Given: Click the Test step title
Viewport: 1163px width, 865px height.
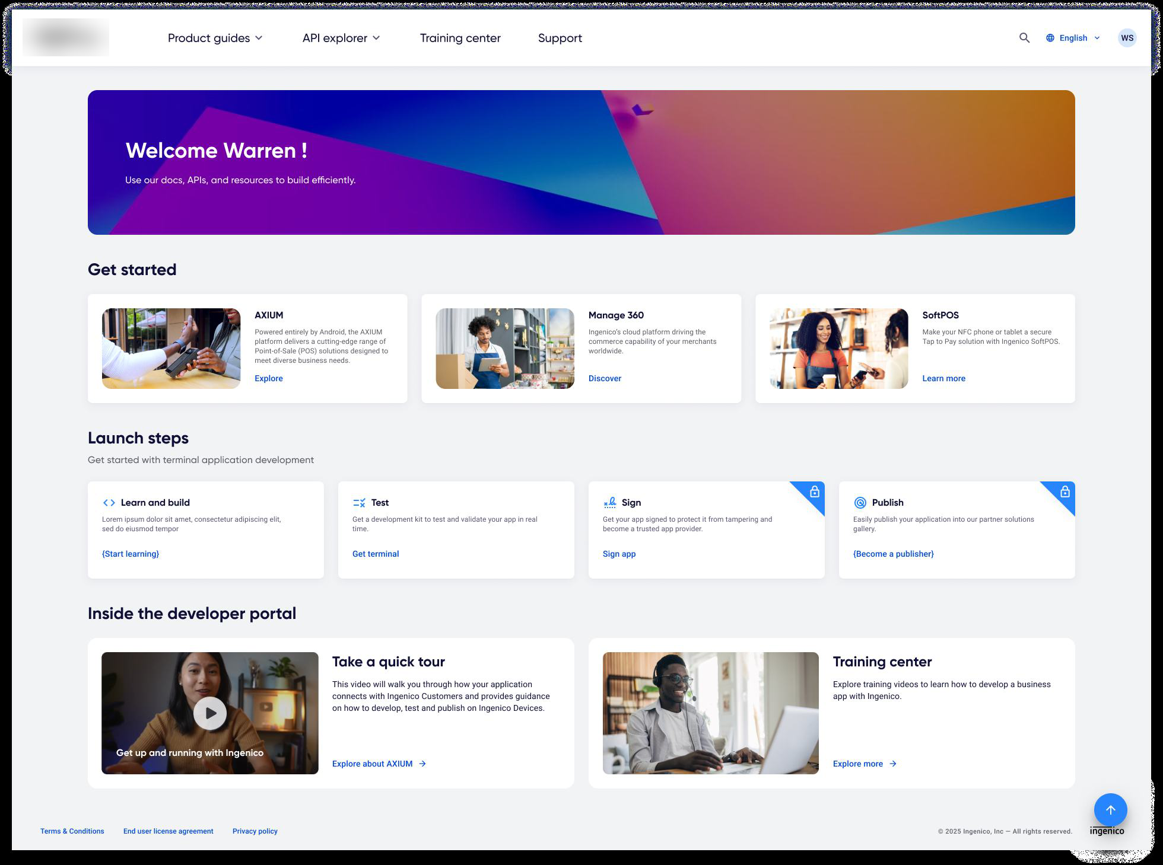Looking at the screenshot, I should pyautogui.click(x=380, y=503).
